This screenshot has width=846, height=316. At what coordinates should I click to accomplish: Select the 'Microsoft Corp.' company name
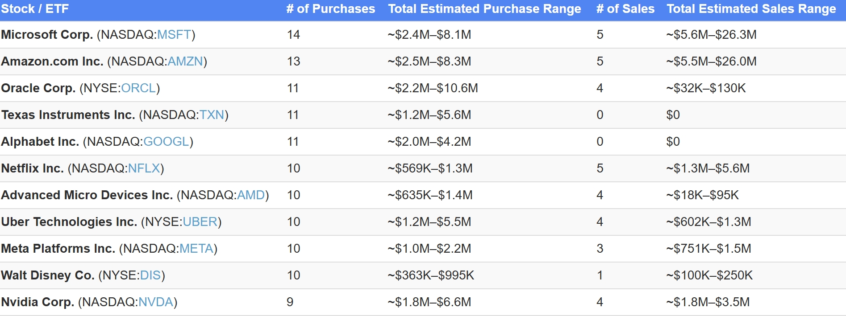47,35
